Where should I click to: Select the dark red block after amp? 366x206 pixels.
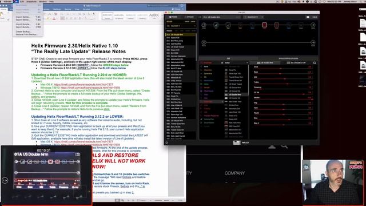click(x=276, y=25)
